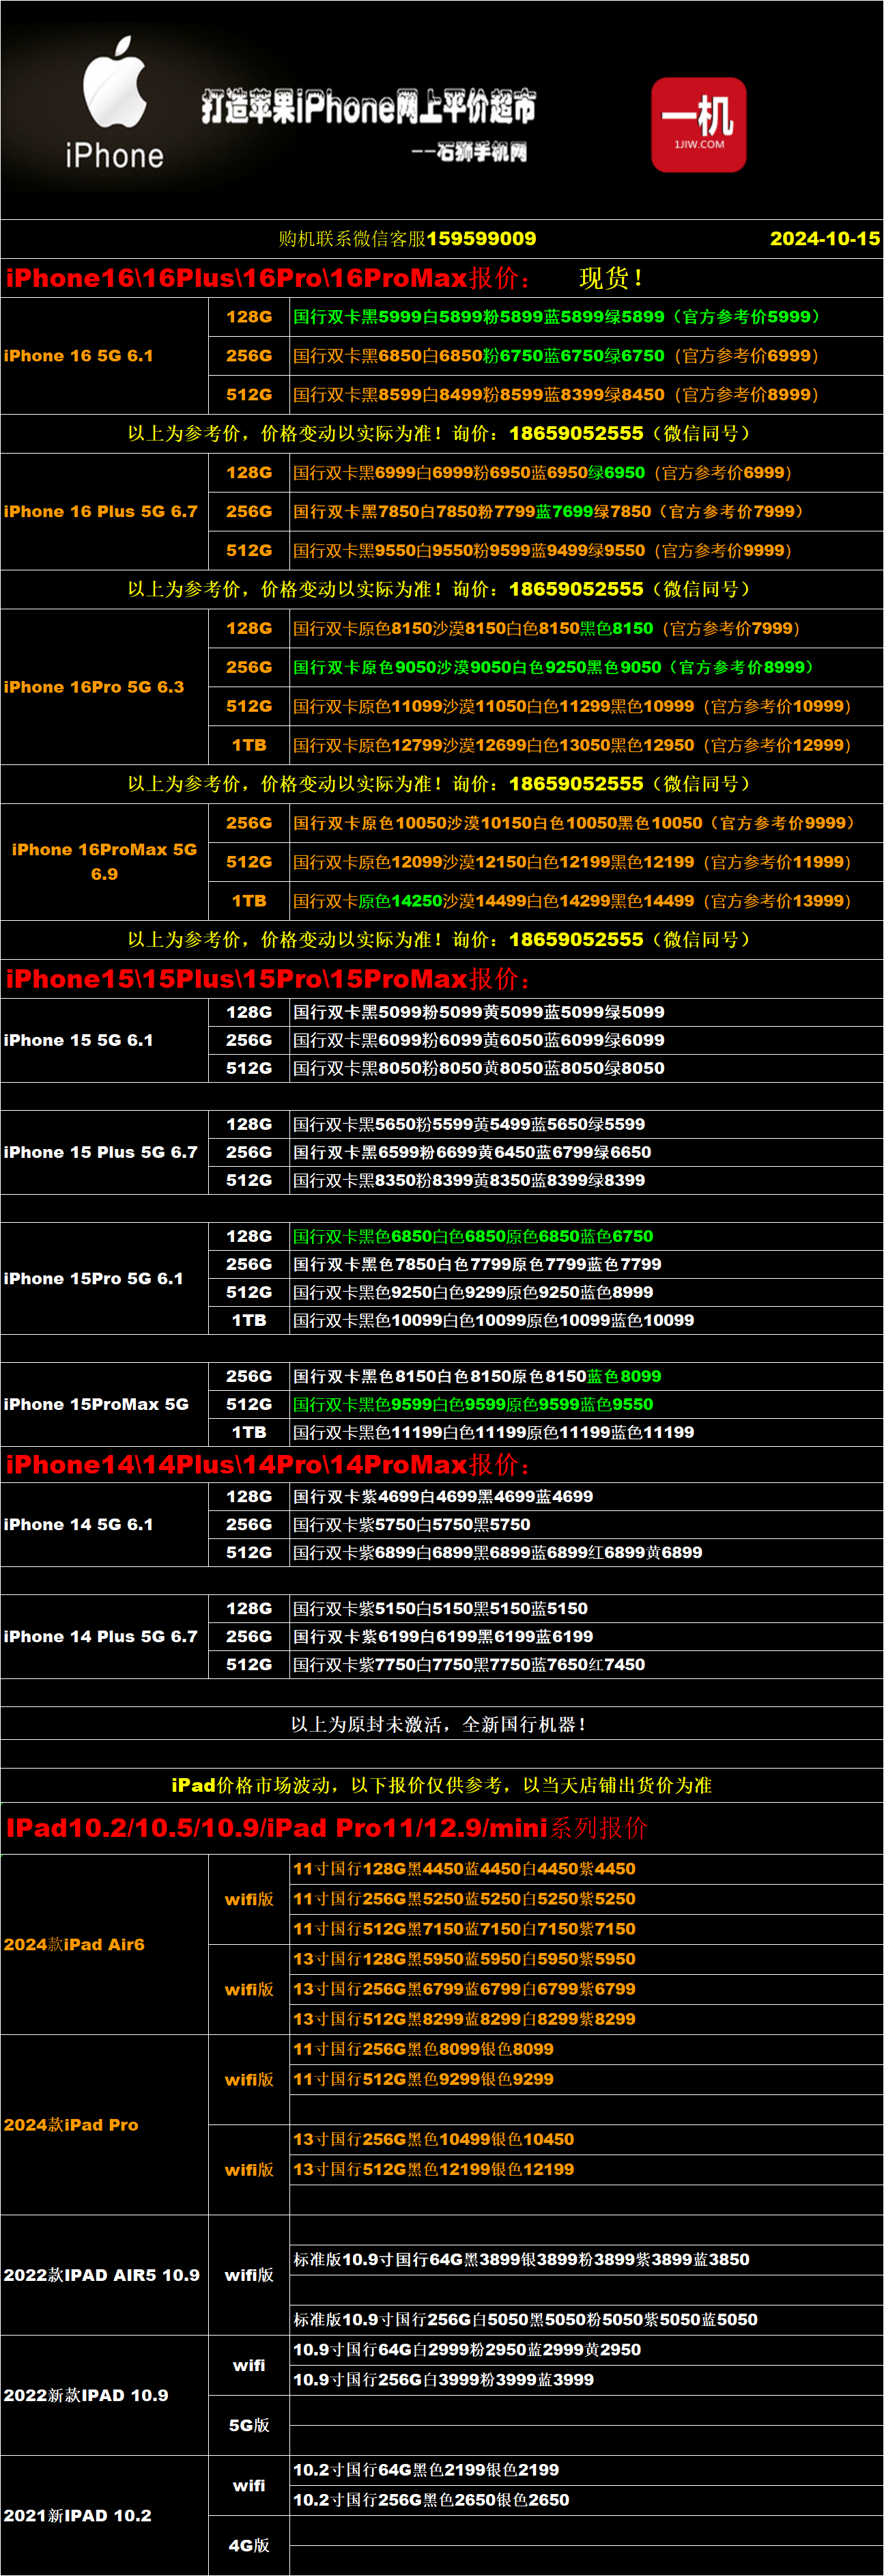Click iPhone 15 row 黑6099粉6099黄6050
This screenshot has height=2576, width=884.
[x=586, y=1041]
